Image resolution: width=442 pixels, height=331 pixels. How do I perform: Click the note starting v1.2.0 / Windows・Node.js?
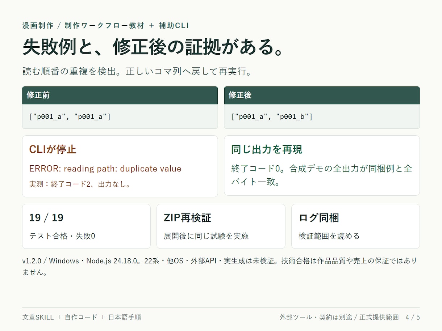coord(220,267)
